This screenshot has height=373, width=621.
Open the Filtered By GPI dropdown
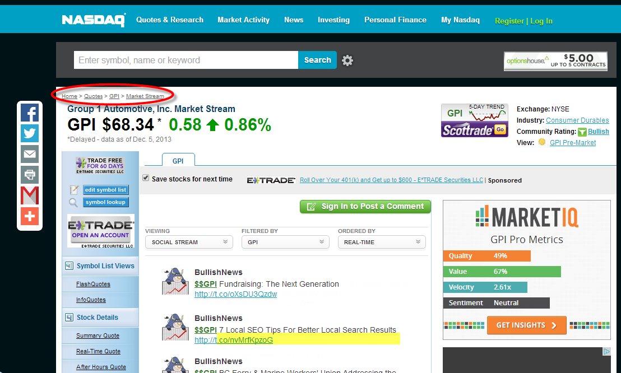285,242
